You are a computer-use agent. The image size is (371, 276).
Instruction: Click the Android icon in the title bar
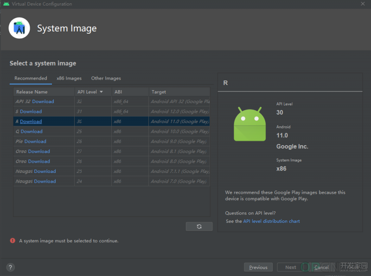[6, 4]
